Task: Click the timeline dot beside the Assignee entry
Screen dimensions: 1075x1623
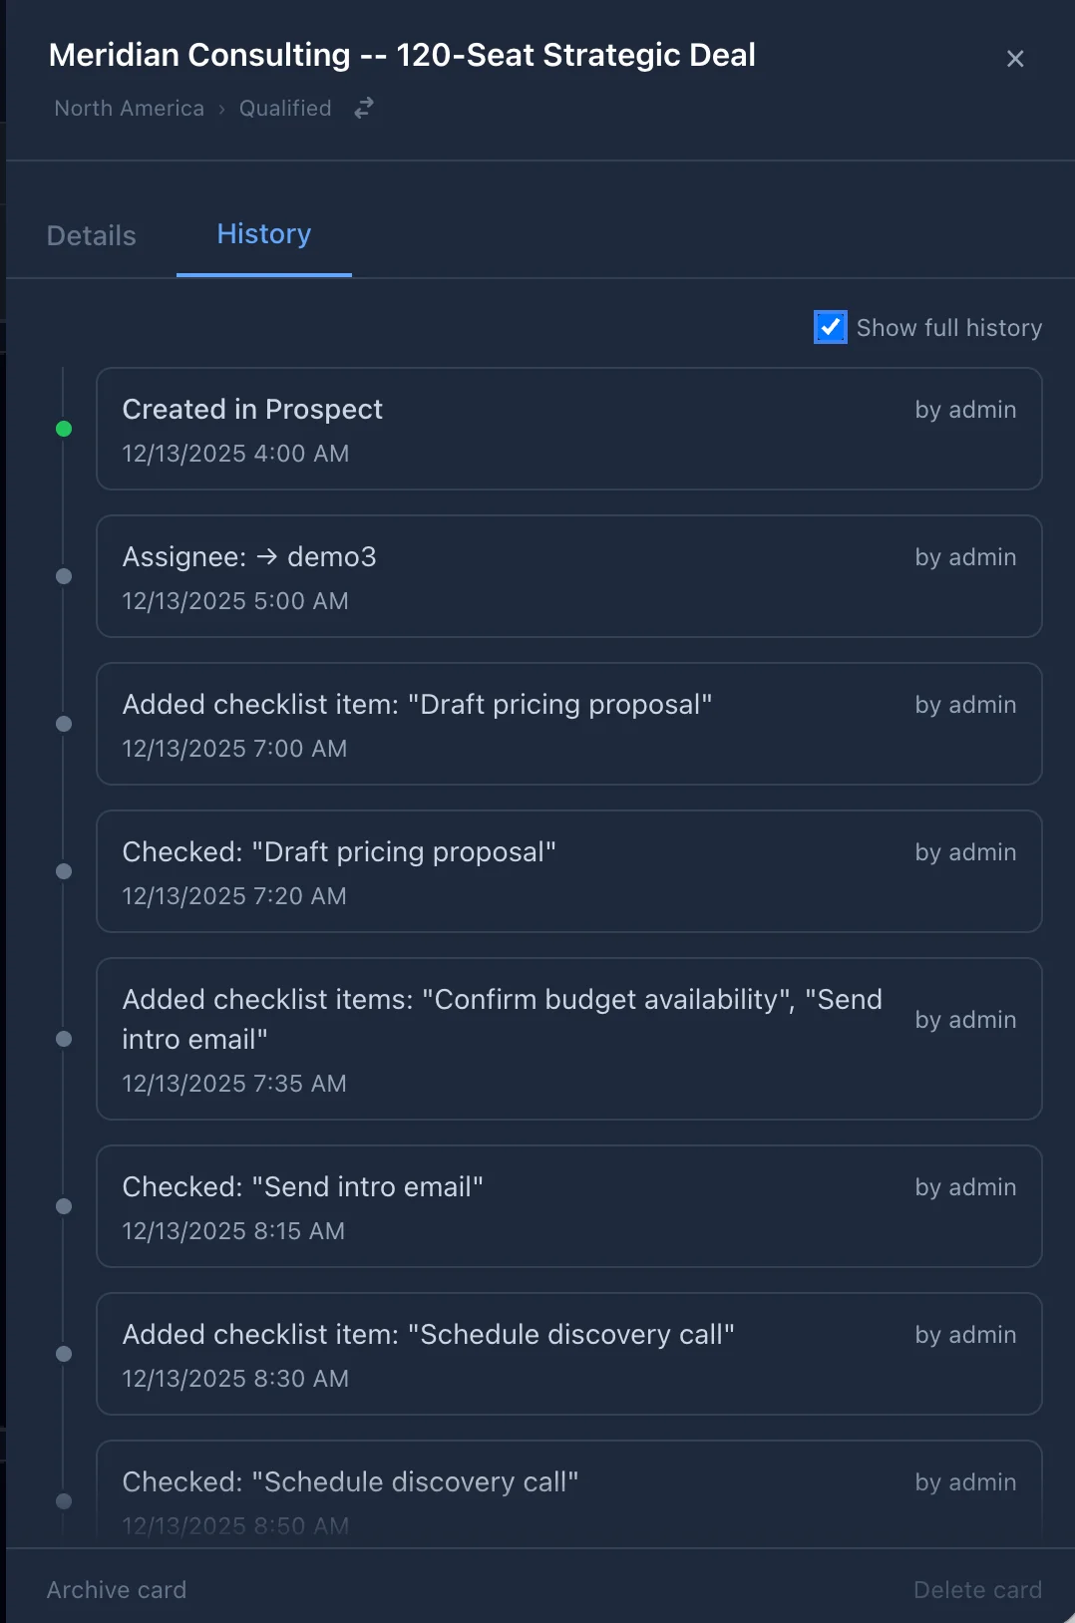Action: 64,576
